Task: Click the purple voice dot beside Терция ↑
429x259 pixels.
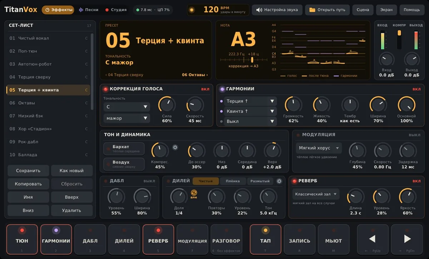Action: pos(222,101)
